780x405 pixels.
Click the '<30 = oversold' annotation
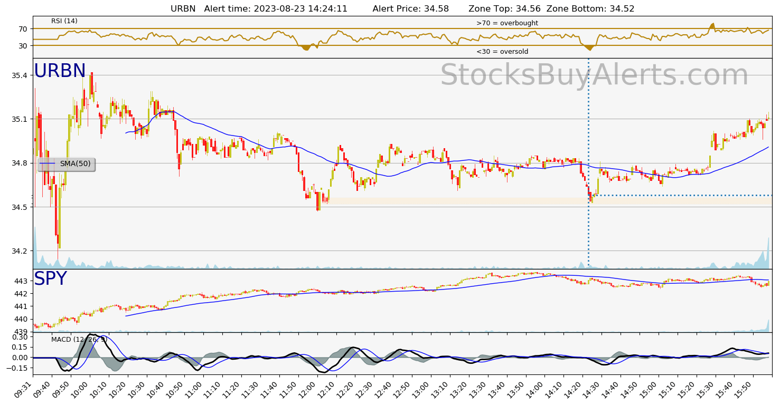coord(502,52)
